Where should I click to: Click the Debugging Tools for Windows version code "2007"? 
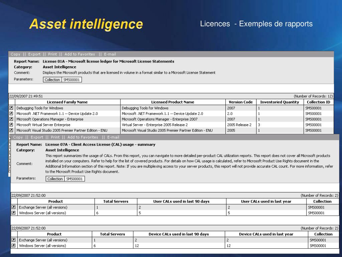(231, 108)
